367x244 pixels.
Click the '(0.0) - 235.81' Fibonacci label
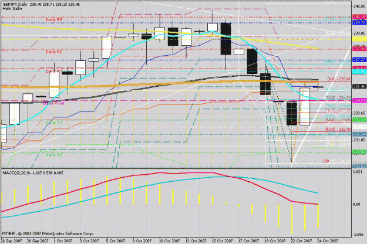pos(339,79)
